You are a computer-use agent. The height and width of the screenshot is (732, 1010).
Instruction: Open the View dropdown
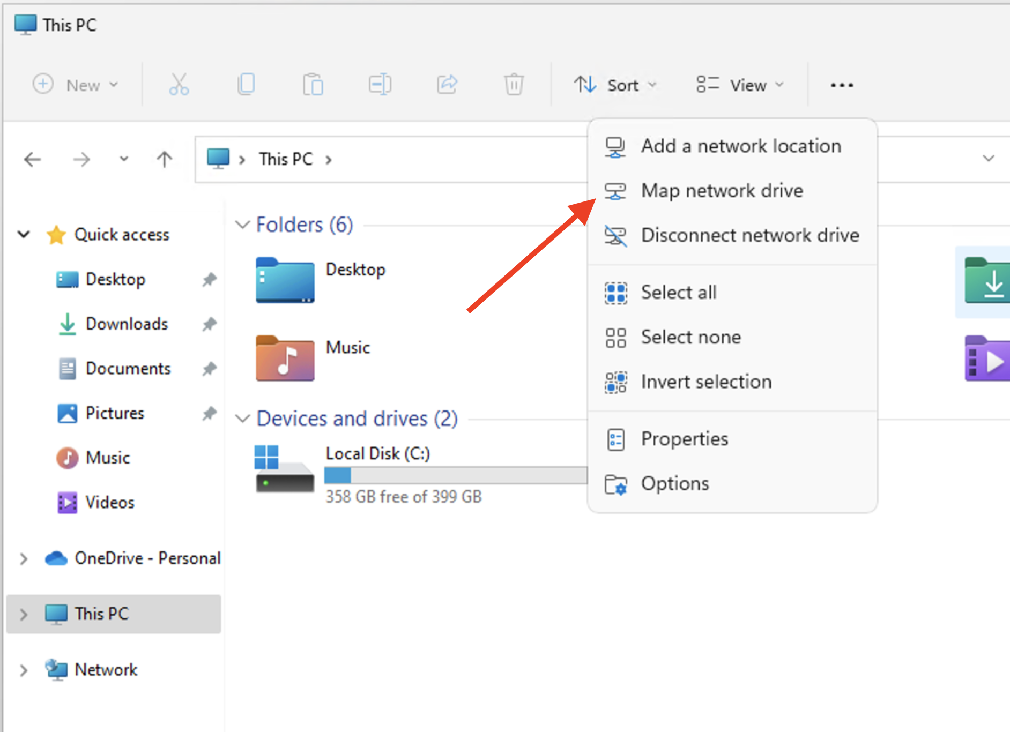[x=740, y=84]
